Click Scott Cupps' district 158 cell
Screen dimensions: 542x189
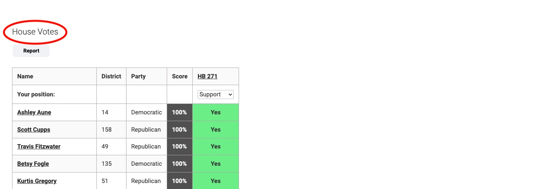coord(107,130)
